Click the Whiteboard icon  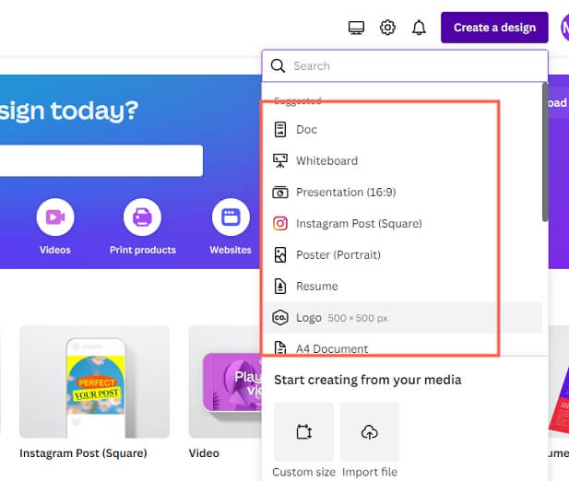point(279,160)
